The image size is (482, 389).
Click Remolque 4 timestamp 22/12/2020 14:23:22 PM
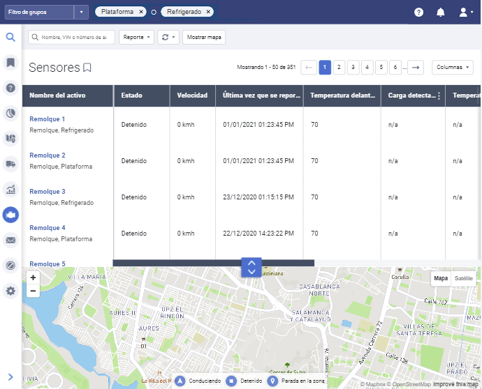tap(258, 233)
